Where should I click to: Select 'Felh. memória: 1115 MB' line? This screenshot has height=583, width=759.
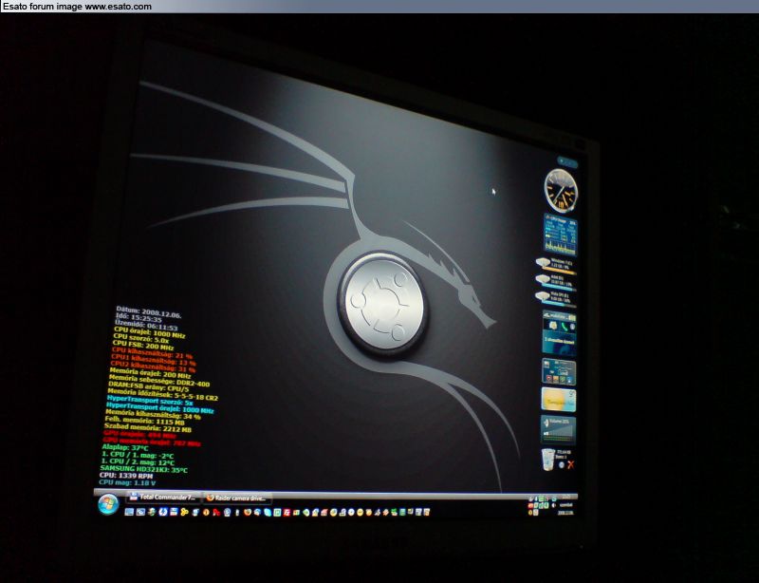coord(145,421)
